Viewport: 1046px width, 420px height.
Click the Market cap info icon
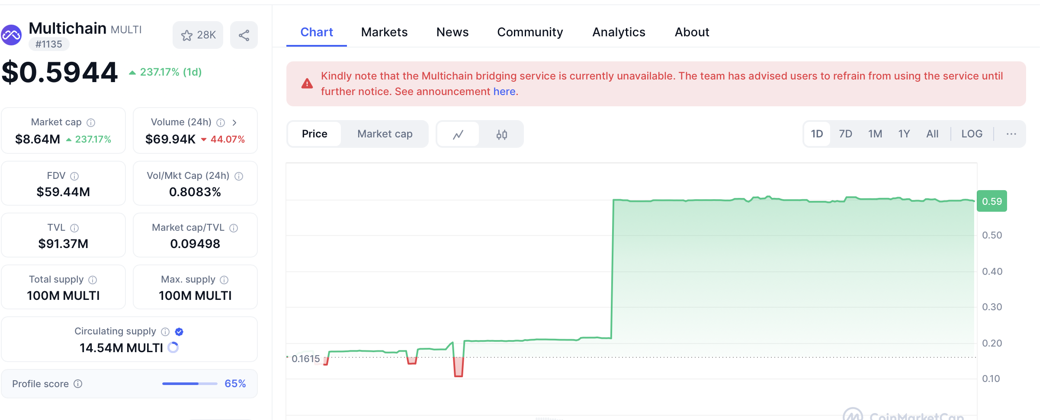pos(91,123)
